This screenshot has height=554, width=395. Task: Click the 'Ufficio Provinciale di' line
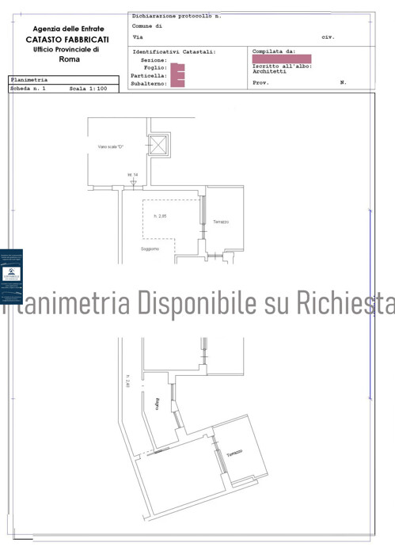(66, 49)
